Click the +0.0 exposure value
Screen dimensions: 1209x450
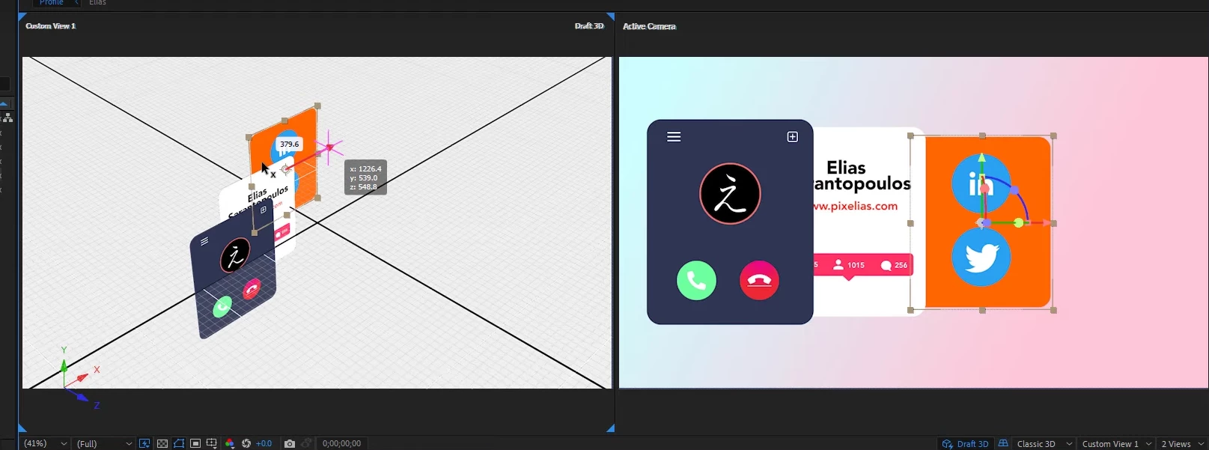coord(264,443)
